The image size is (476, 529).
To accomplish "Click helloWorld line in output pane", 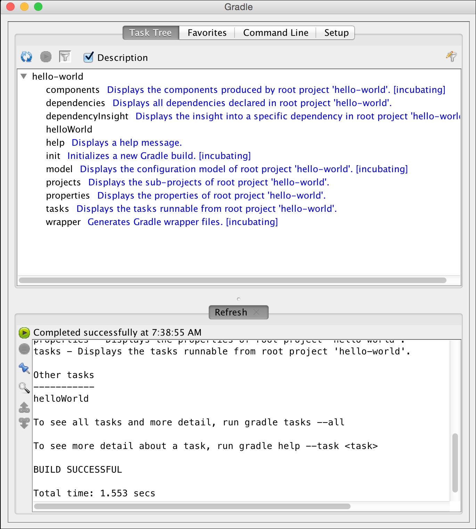I will [x=61, y=399].
